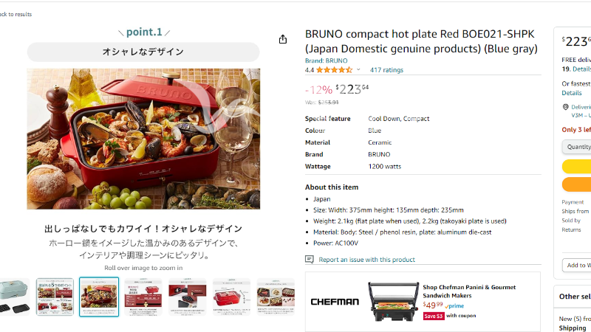Click Report an issue with this product
This screenshot has height=332, width=591.
click(366, 260)
